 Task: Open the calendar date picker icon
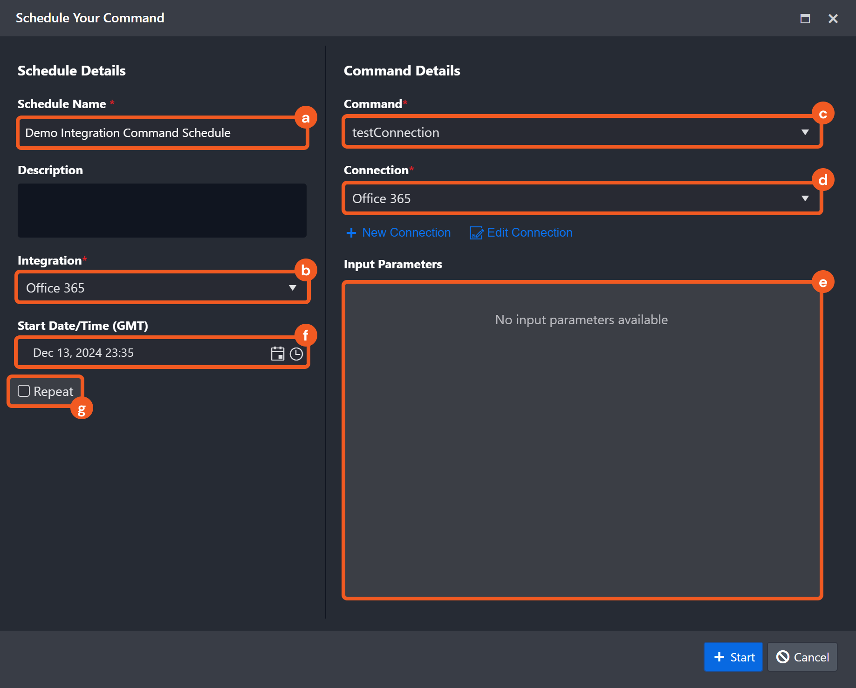point(277,354)
